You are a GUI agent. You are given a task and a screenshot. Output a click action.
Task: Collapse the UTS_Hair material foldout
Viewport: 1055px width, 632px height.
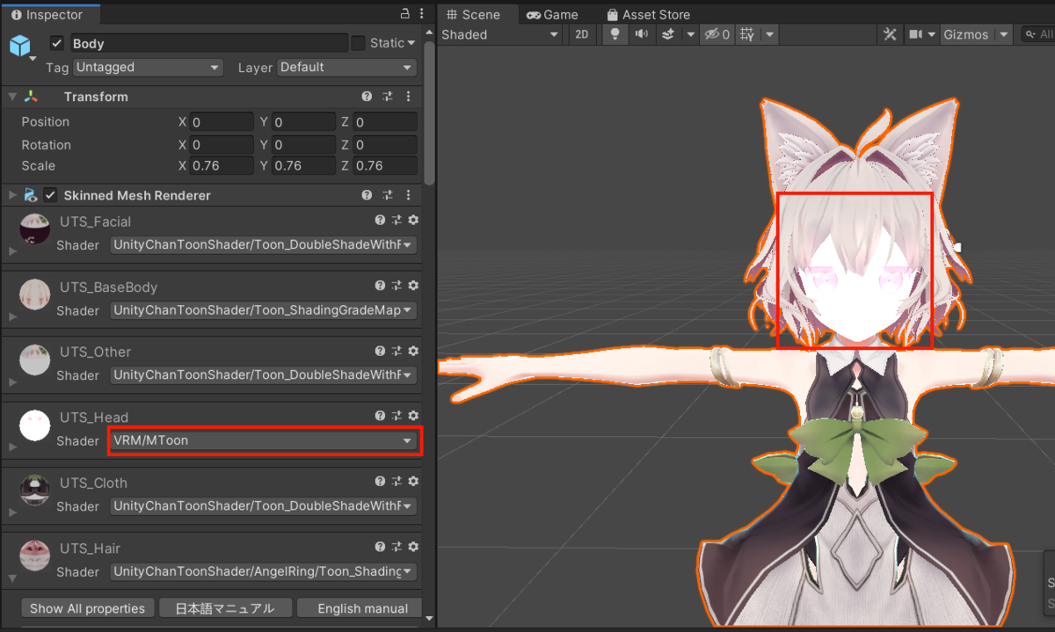12,578
